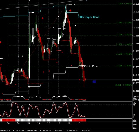Click the 6 Dec 08:14 time label

click(45, 131)
